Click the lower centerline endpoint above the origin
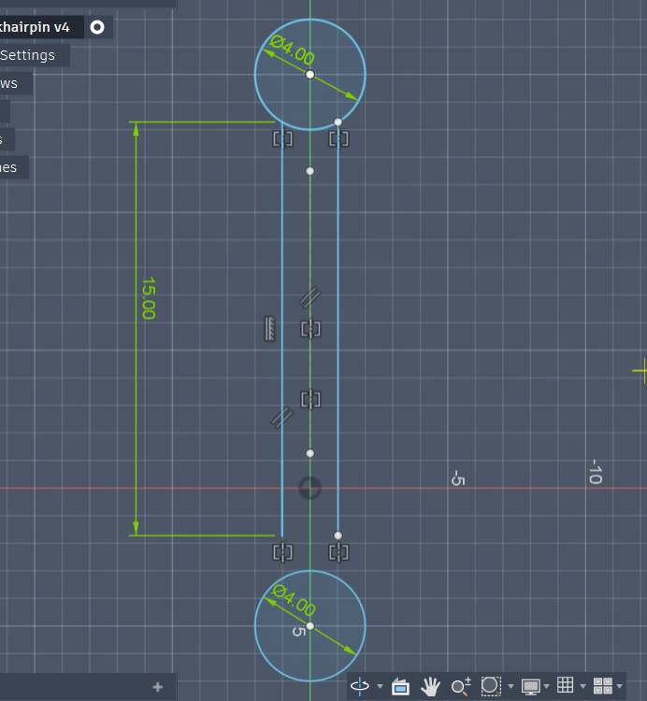This screenshot has height=701, width=647. pos(309,453)
